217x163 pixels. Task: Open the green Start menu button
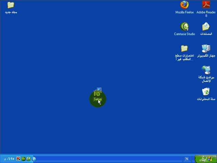[x=205, y=159]
